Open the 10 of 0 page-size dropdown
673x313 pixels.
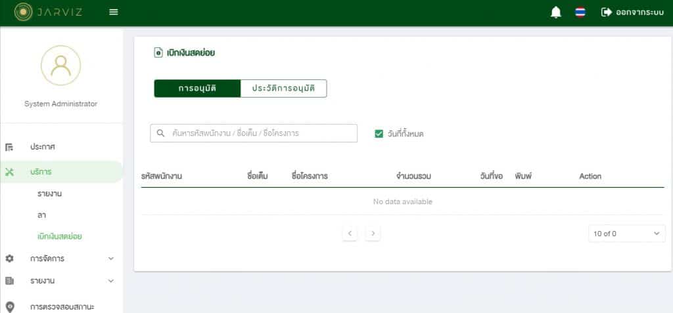626,234
